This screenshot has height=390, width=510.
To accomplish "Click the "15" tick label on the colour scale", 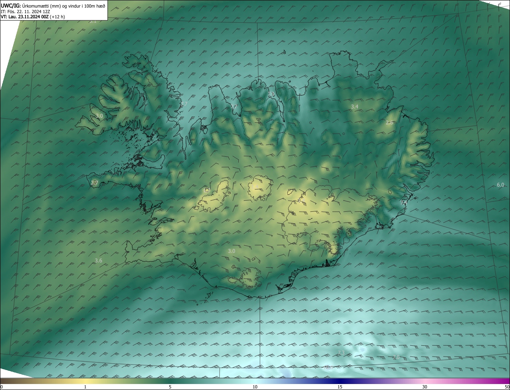I will (x=340, y=387).
